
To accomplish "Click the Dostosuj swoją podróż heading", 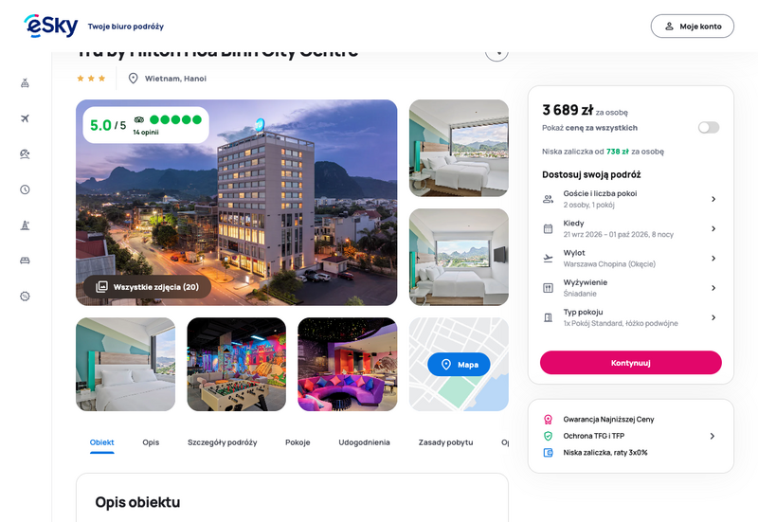I will [x=591, y=174].
